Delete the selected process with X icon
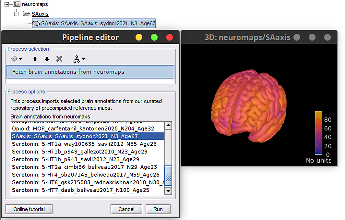The image size is (345, 220). click(59, 59)
